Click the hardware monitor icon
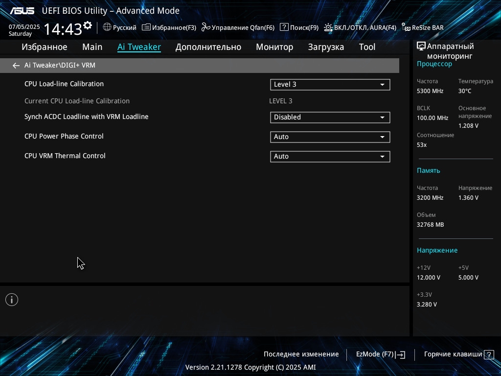Image resolution: width=501 pixels, height=376 pixels. (421, 47)
